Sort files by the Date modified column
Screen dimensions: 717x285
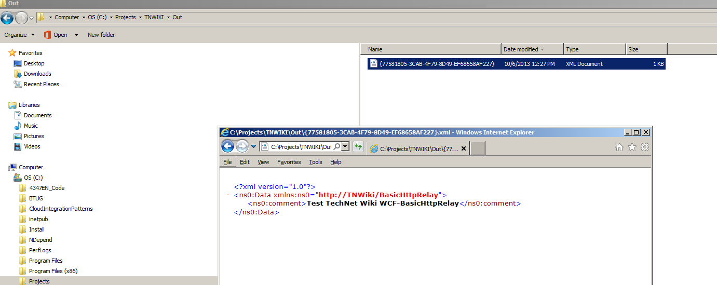[532, 49]
